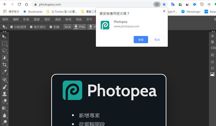The height and width of the screenshot is (126, 216).
Task: Click the bookmark star in address bar
Action: [164, 4]
